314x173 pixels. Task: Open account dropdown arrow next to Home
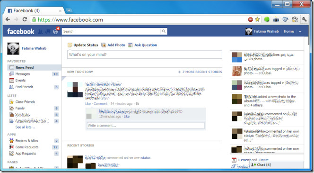300,31
